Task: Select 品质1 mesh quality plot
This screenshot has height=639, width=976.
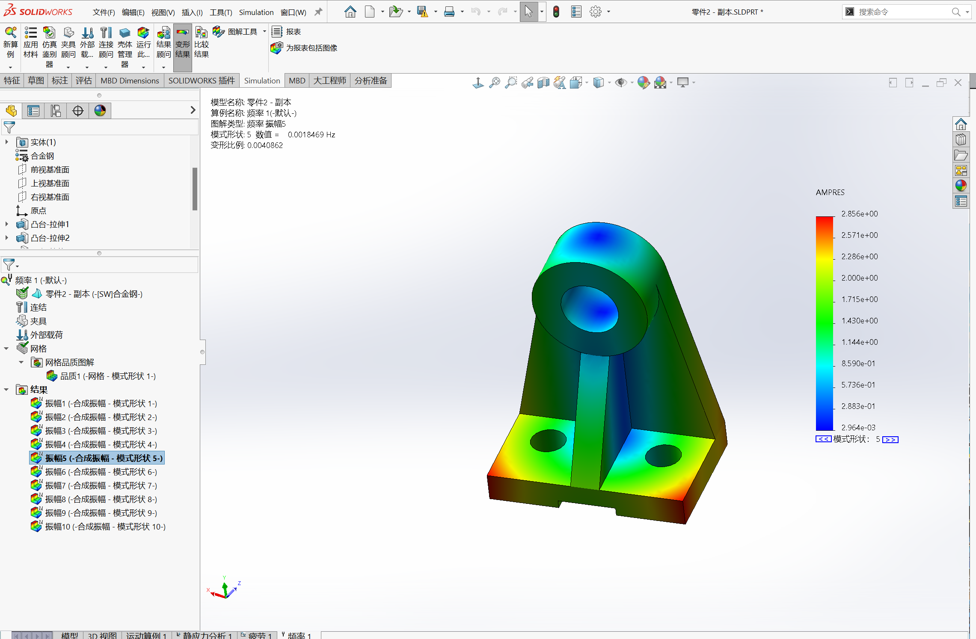Action: (x=101, y=376)
